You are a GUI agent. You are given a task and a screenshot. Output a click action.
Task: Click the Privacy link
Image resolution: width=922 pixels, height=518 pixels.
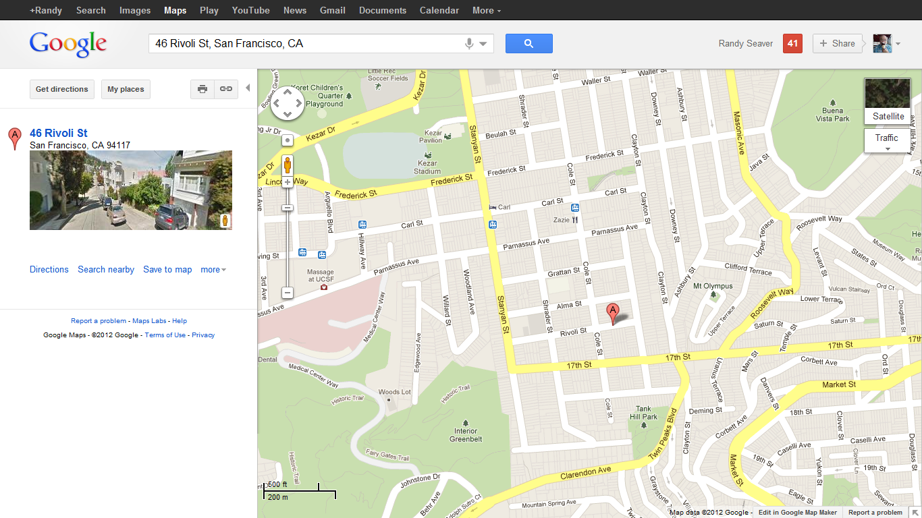coord(203,335)
